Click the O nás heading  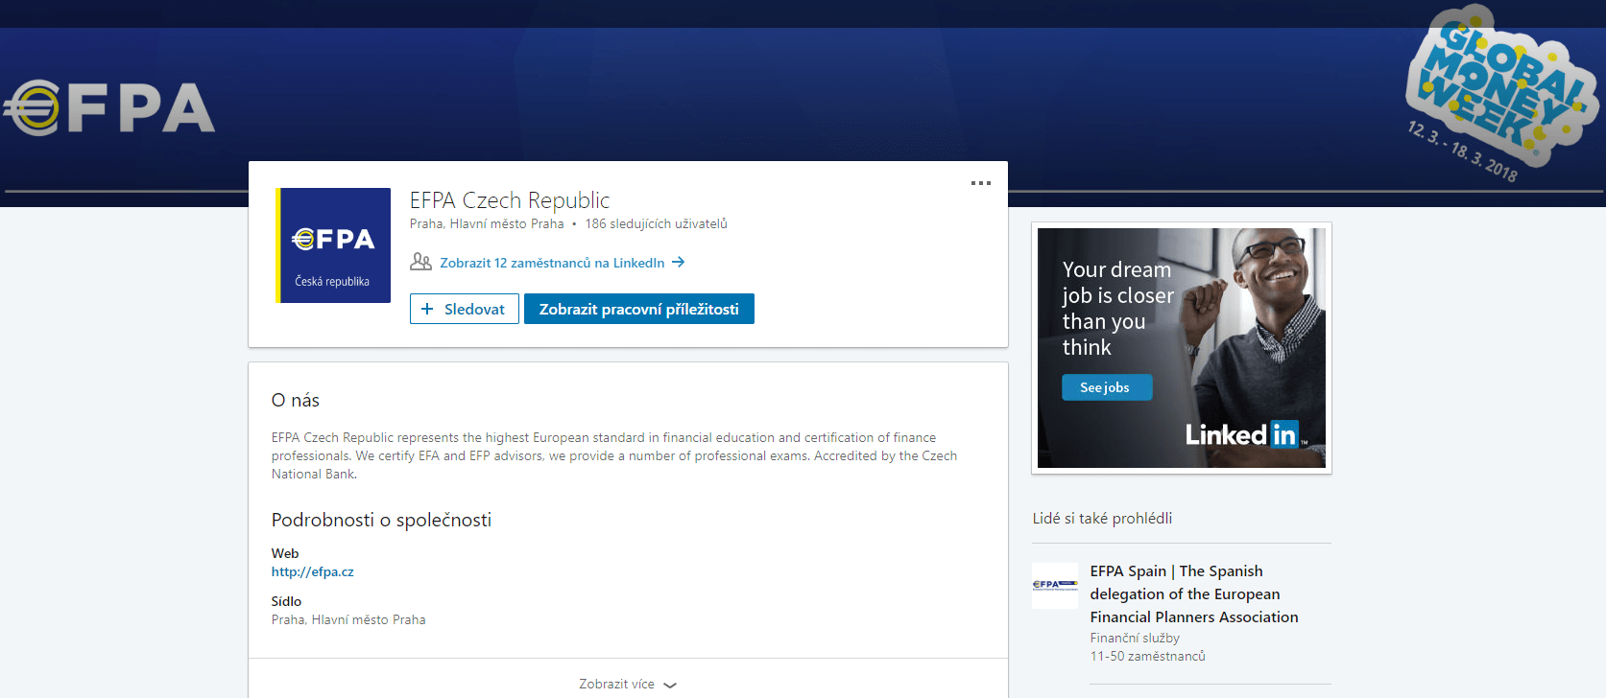pyautogui.click(x=295, y=400)
